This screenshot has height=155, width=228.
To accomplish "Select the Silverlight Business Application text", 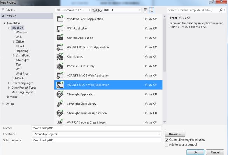I will tap(87, 113).
